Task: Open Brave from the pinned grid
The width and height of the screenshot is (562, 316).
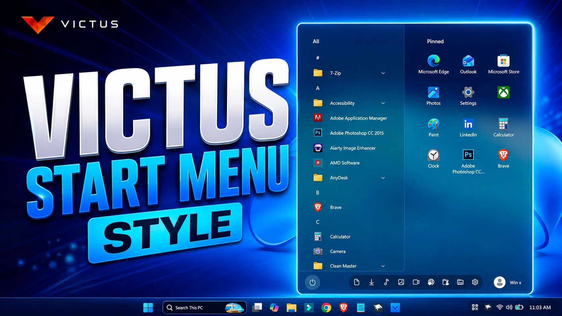Action: point(504,159)
